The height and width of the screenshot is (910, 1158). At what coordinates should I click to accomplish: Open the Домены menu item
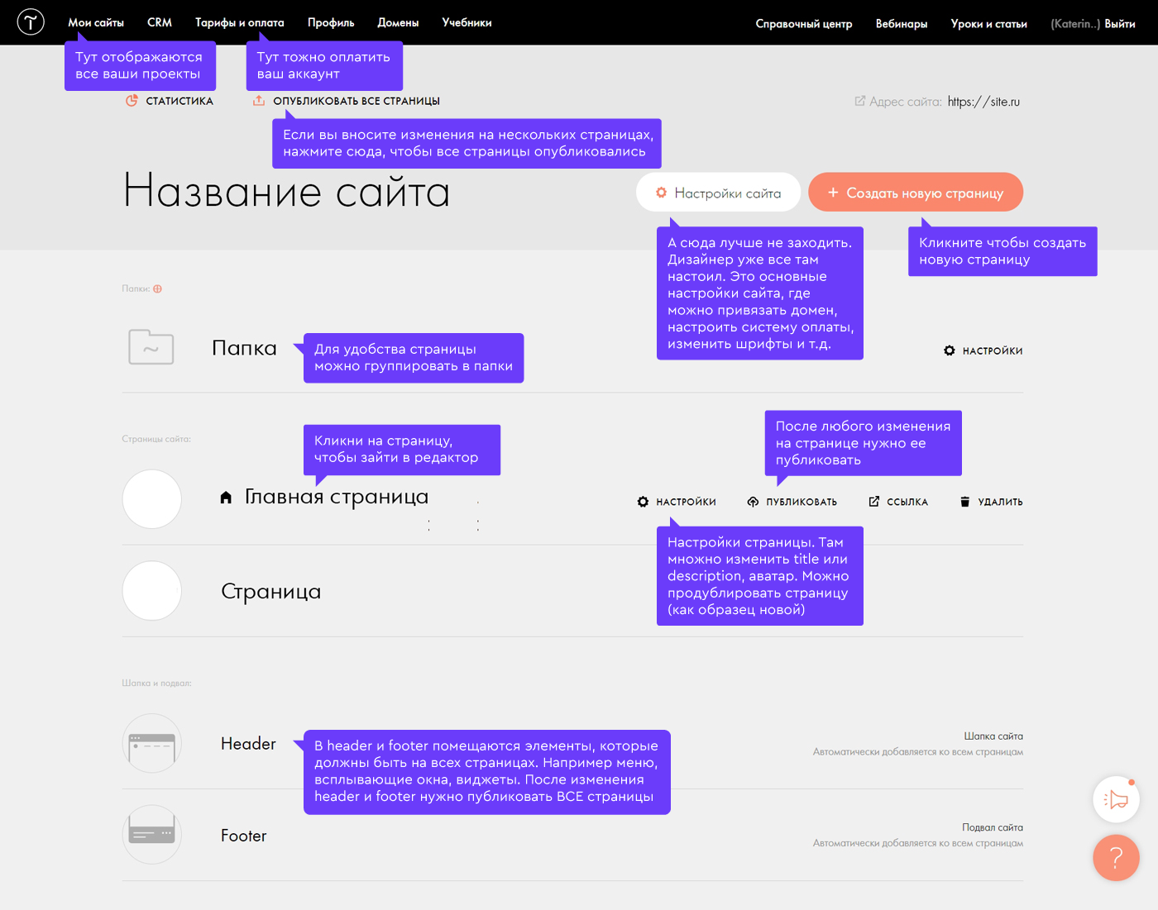tap(398, 23)
